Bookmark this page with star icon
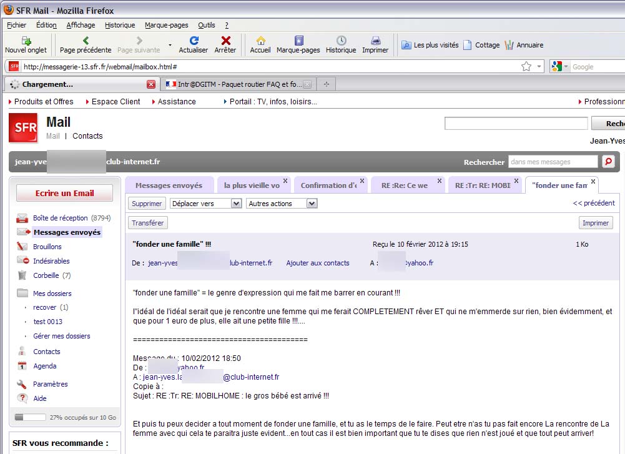The width and height of the screenshot is (625, 454). pyautogui.click(x=526, y=67)
